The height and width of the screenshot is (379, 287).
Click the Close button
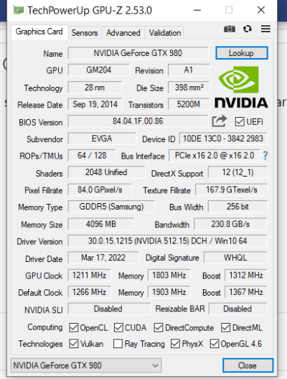coord(248,365)
